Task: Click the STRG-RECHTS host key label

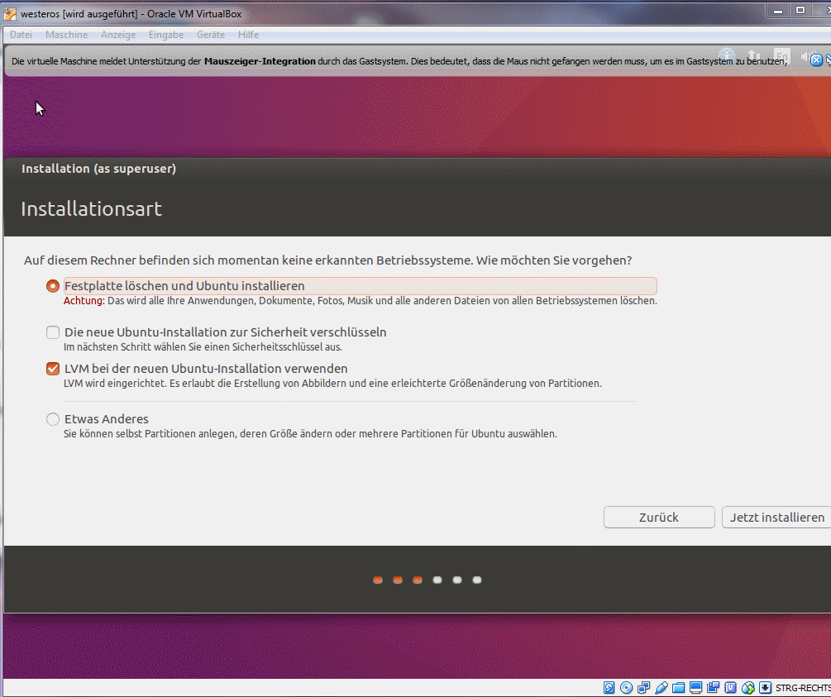Action: point(803,688)
